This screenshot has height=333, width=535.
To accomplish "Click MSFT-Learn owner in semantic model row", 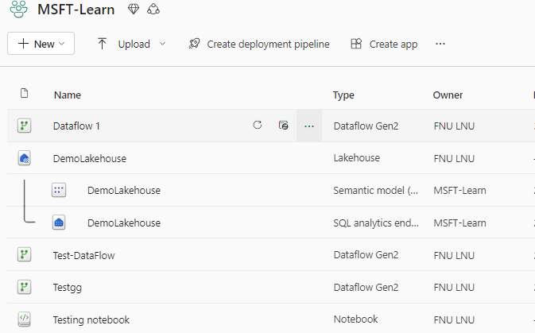I will coord(459,190).
